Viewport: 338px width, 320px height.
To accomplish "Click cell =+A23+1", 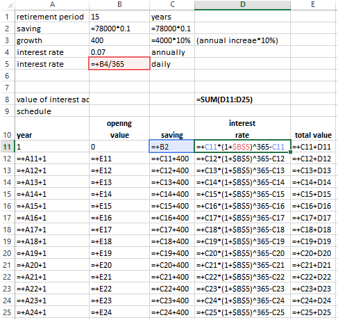I will click(52, 301).
